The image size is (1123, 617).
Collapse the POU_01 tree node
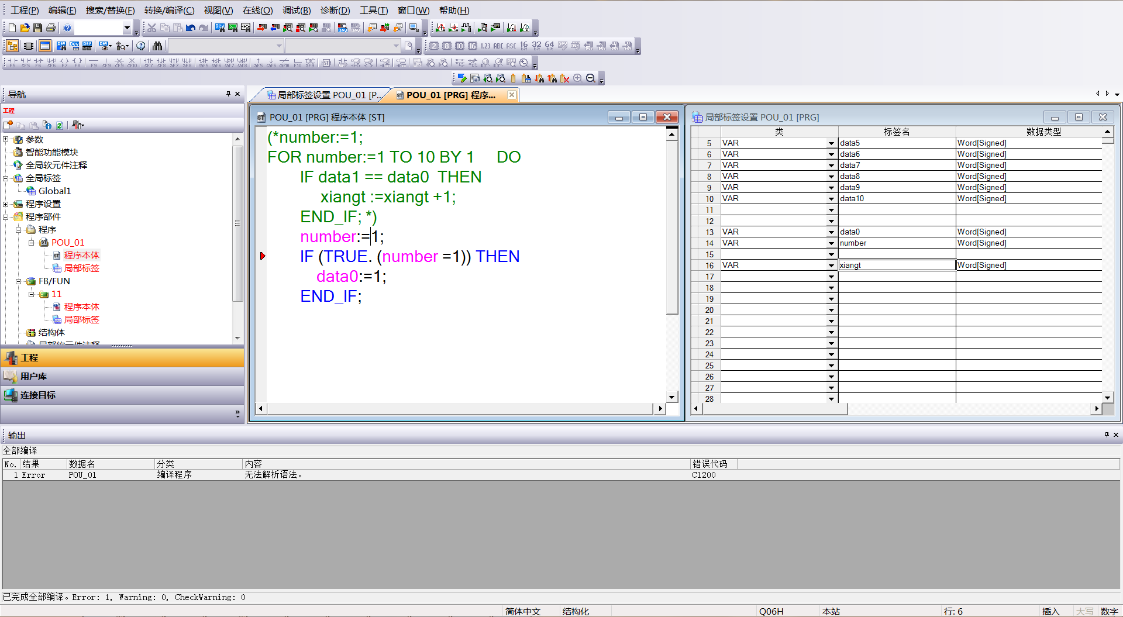tap(32, 242)
